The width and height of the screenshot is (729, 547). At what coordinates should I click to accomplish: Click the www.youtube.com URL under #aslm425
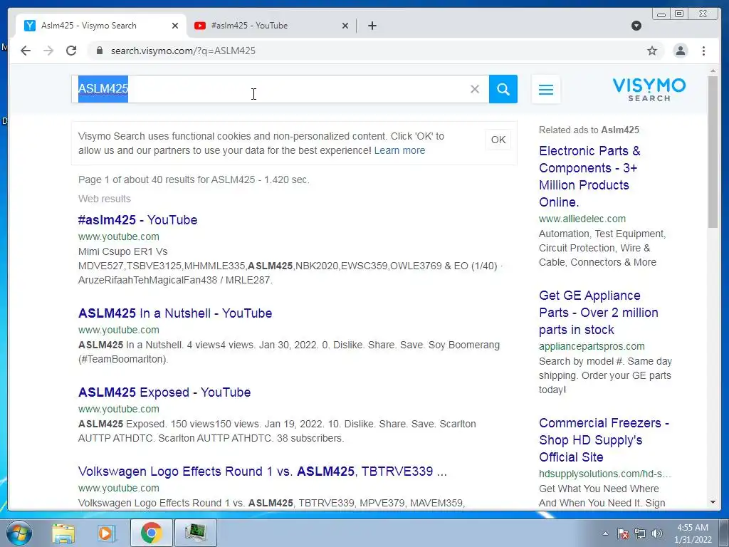[x=119, y=236]
